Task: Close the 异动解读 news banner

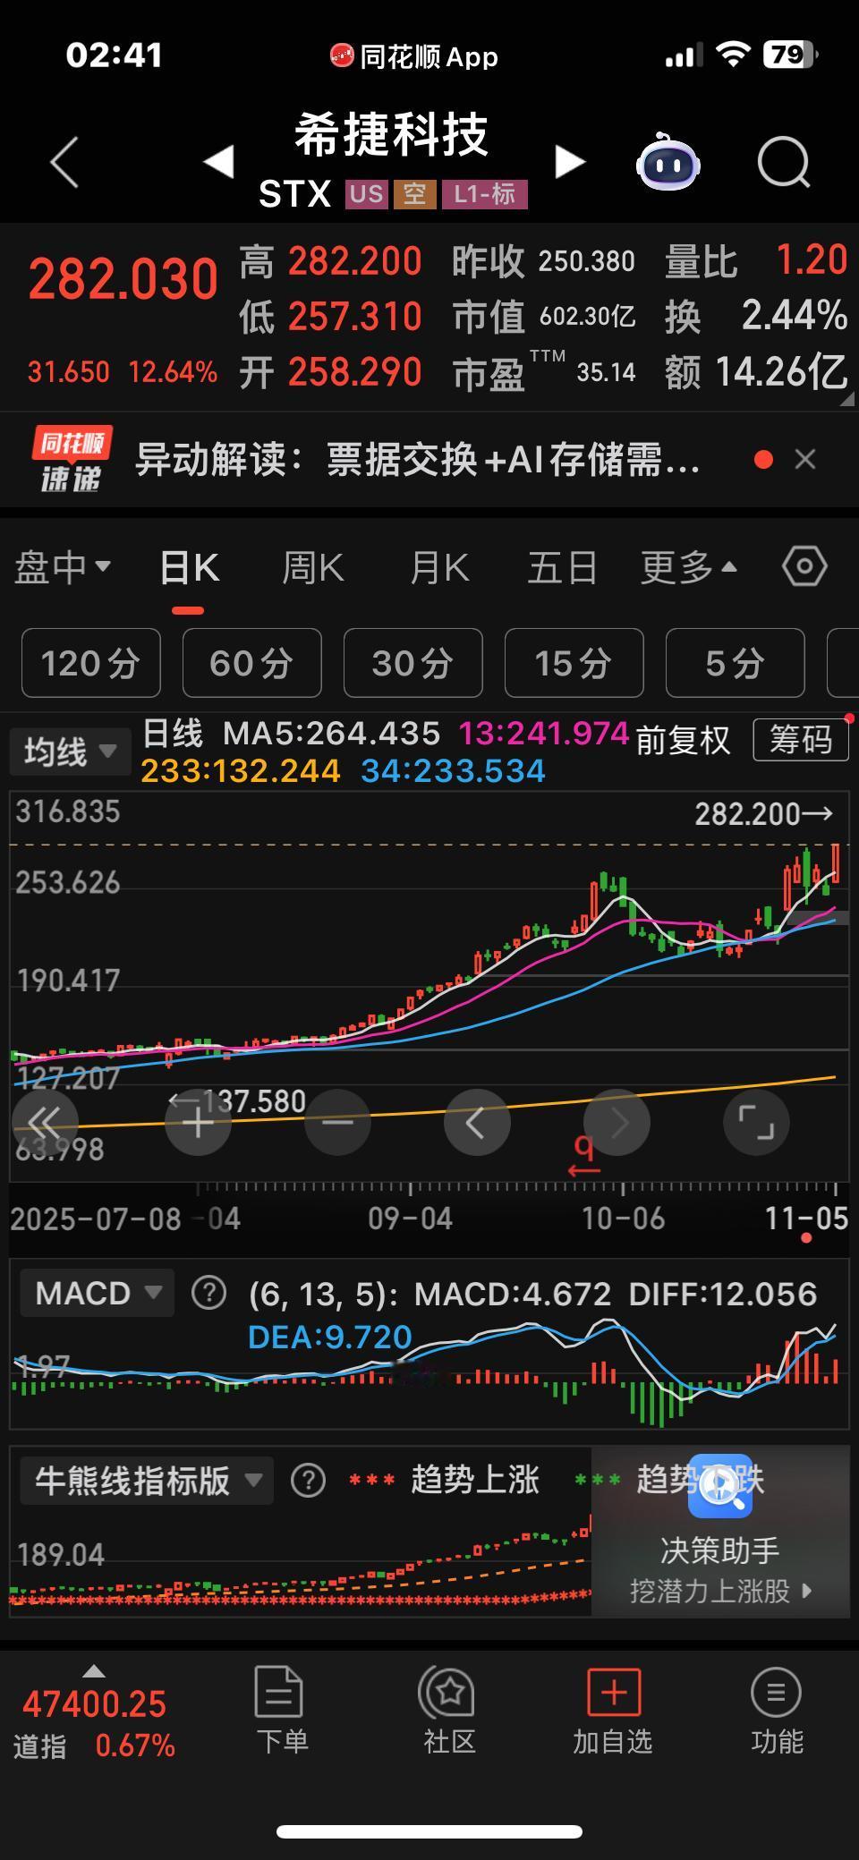Action: pos(805,459)
